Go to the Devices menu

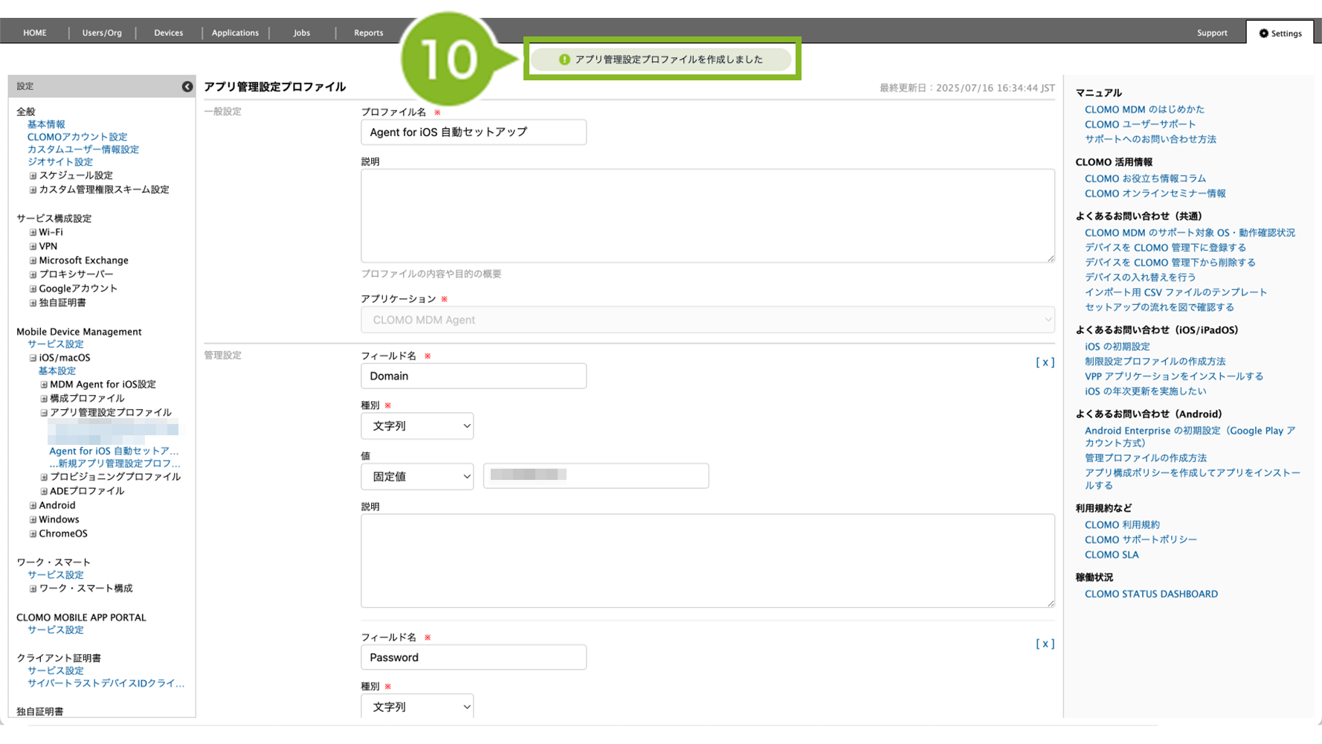(168, 33)
